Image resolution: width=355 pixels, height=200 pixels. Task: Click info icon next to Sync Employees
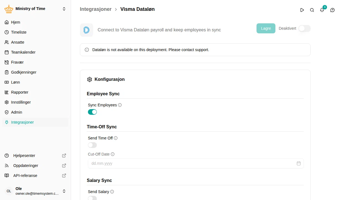[120, 105]
